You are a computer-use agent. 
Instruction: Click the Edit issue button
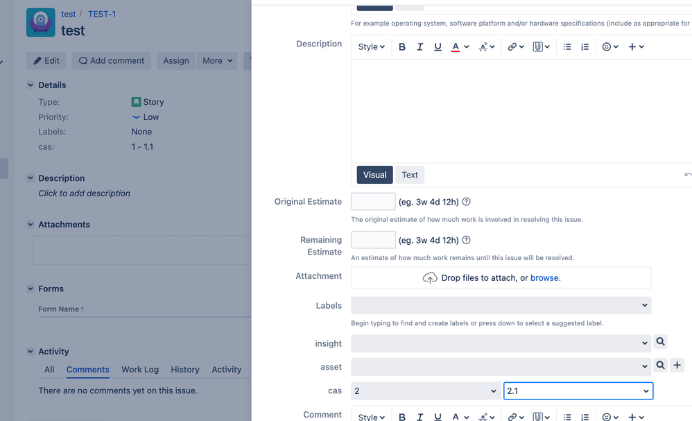tap(46, 61)
